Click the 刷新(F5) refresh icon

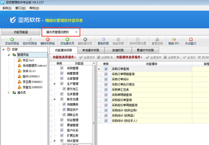click(174, 39)
